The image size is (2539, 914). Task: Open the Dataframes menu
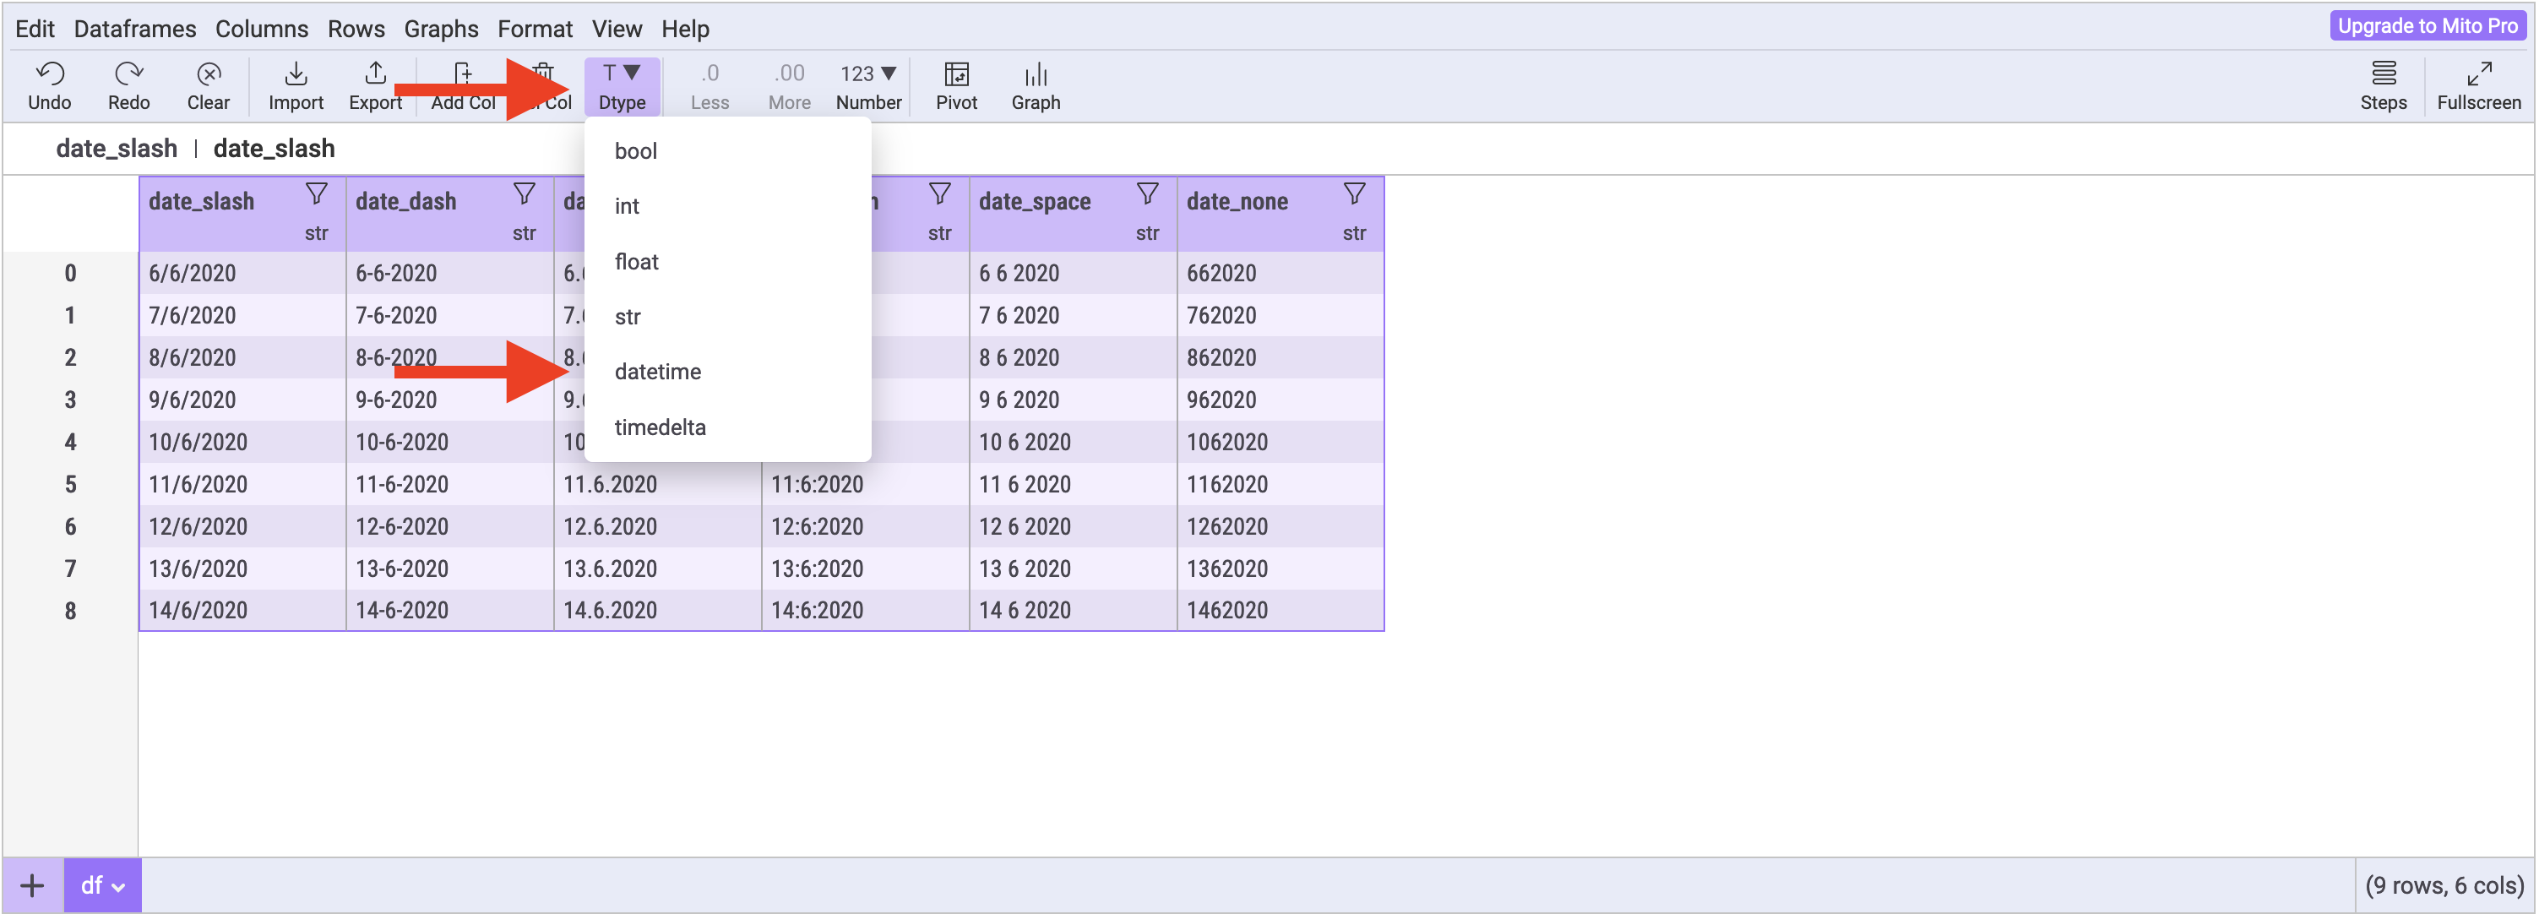pyautogui.click(x=135, y=29)
